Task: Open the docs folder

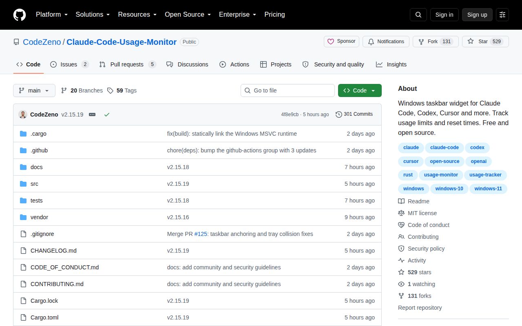Action: coord(36,167)
